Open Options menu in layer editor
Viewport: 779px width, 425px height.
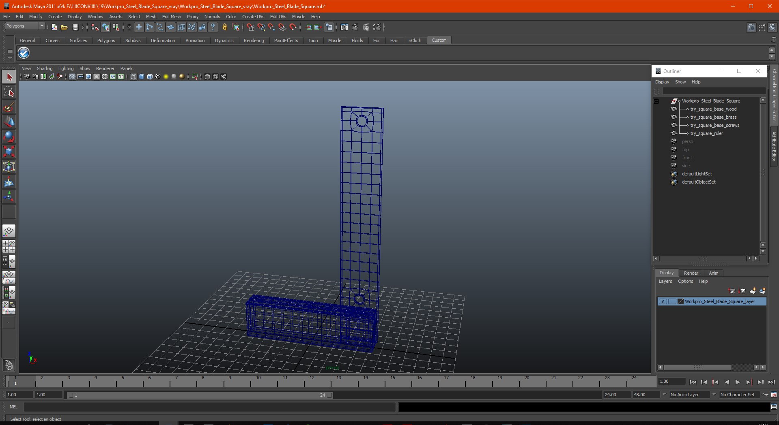(x=685, y=281)
